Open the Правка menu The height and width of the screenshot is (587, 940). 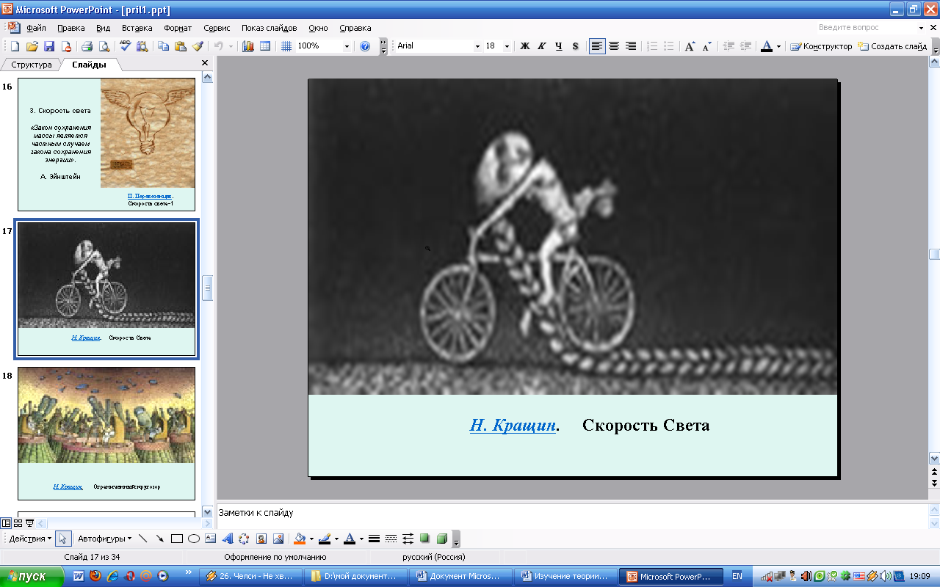pyautogui.click(x=71, y=28)
